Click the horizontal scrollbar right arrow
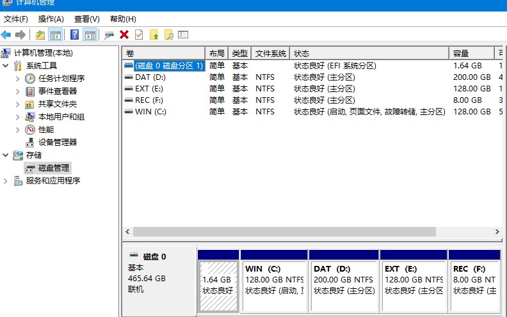The image size is (507, 317). tap(497, 232)
